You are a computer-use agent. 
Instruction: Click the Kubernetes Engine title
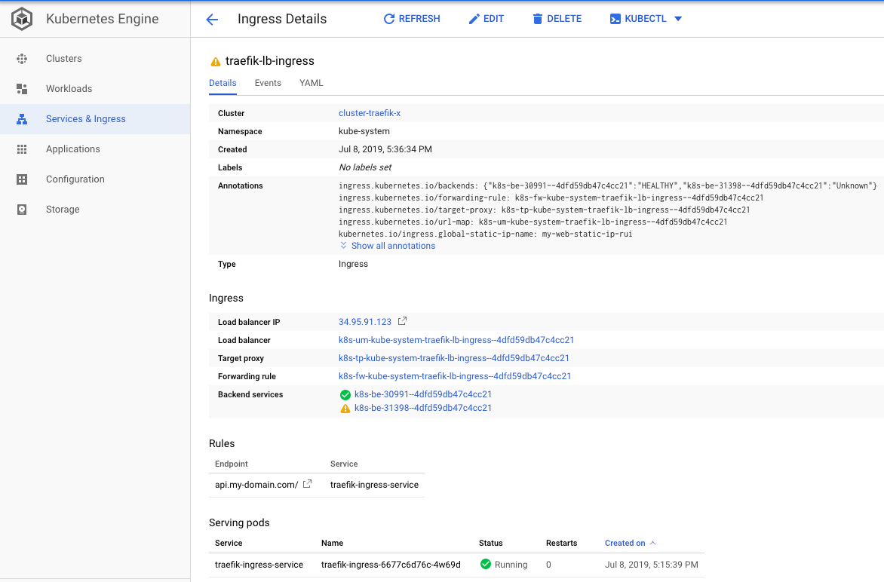102,19
